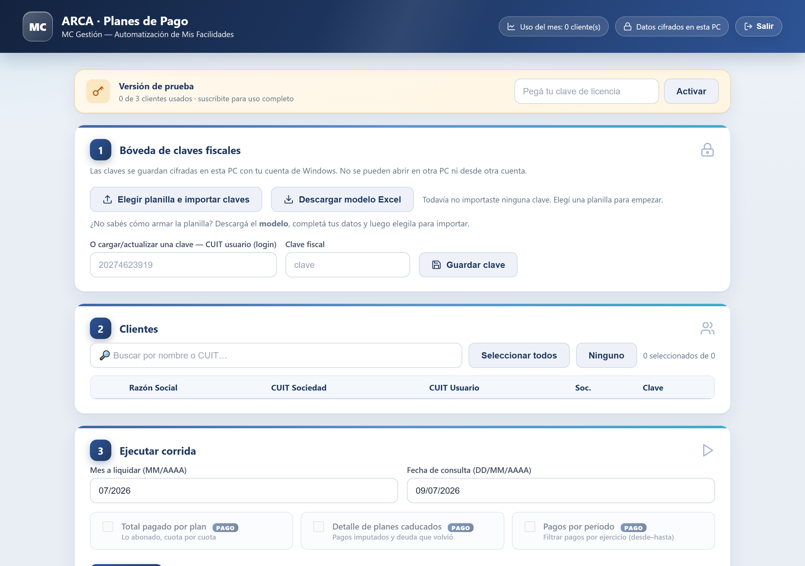
Task: Click the padlock icon in Bóveda section
Action: [707, 150]
